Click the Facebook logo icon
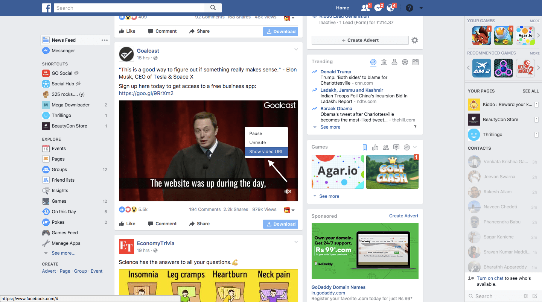The height and width of the screenshot is (302, 542). pos(47,8)
